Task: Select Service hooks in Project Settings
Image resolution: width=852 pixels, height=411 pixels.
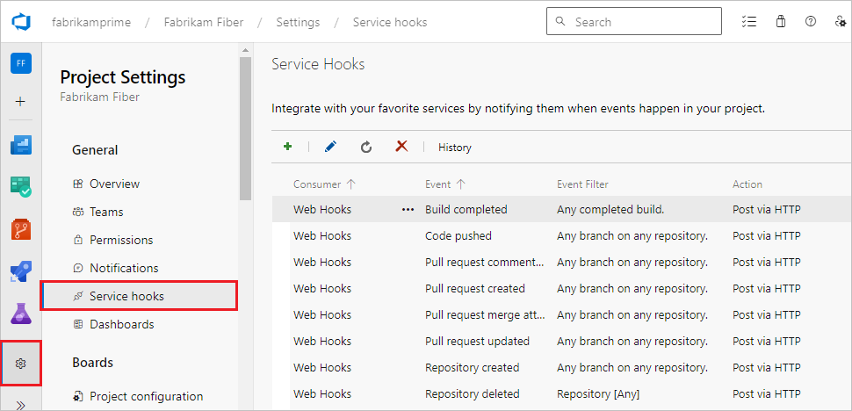Action: pos(126,296)
